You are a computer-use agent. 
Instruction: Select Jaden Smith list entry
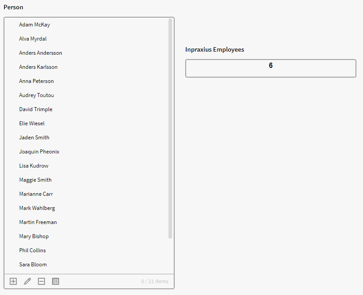(x=34, y=138)
